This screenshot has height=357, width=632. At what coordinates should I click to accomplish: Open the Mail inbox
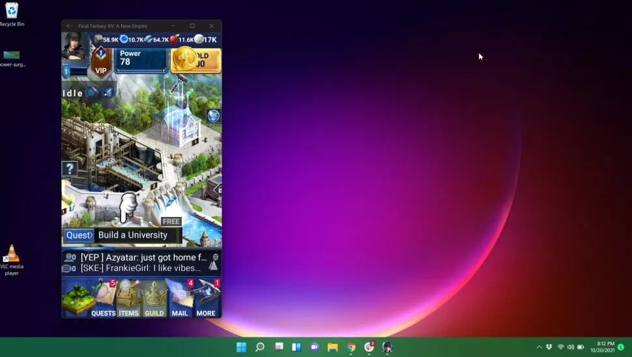pyautogui.click(x=180, y=300)
